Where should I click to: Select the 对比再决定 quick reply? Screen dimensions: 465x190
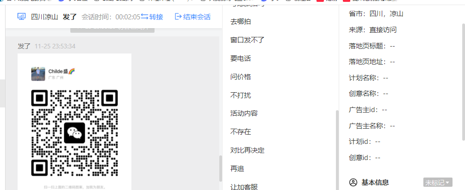point(247,150)
